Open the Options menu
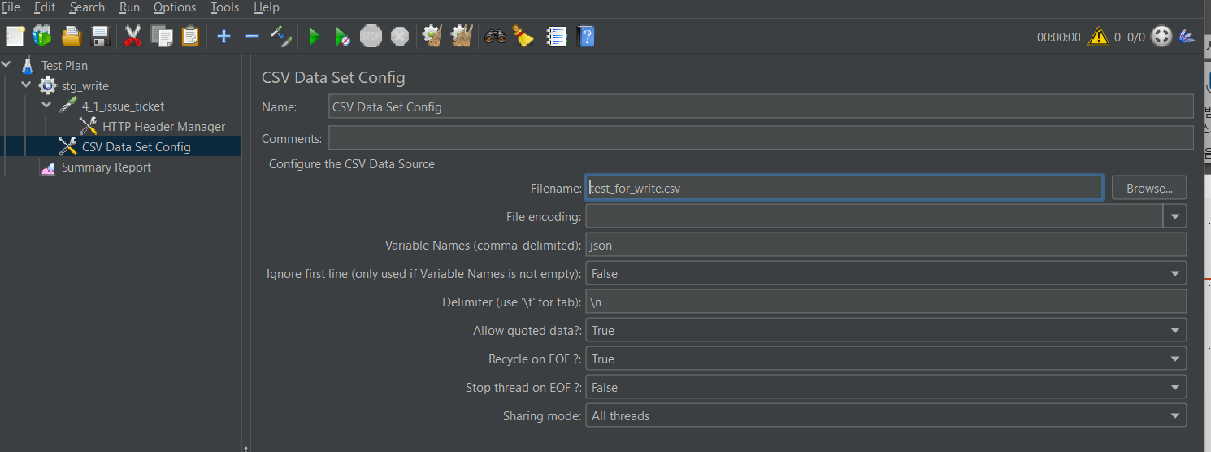This screenshot has width=1211, height=452. pos(175,7)
